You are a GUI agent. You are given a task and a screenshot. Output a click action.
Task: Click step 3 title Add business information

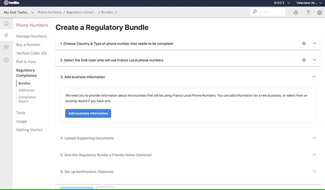(82, 77)
